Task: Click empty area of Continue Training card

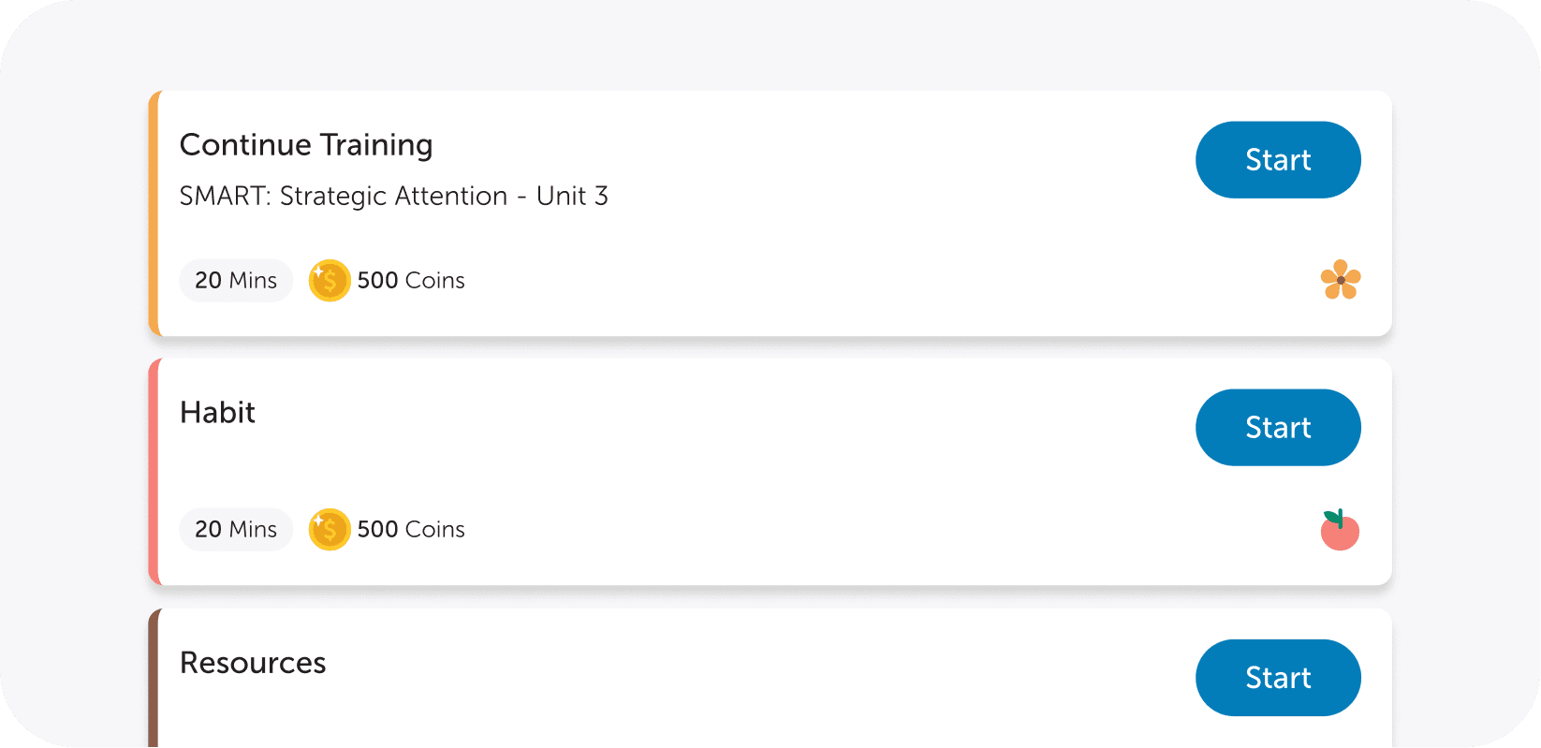Action: click(x=843, y=234)
